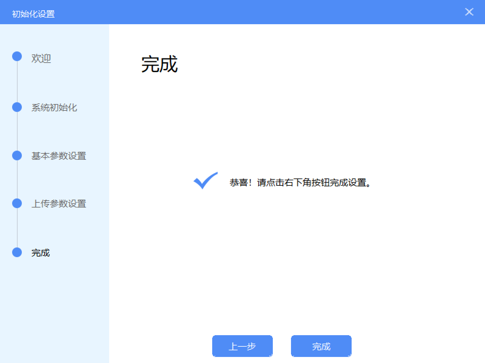Switch to the 基本参数设置 step
Screen dimensions: 485x363
click(x=58, y=156)
